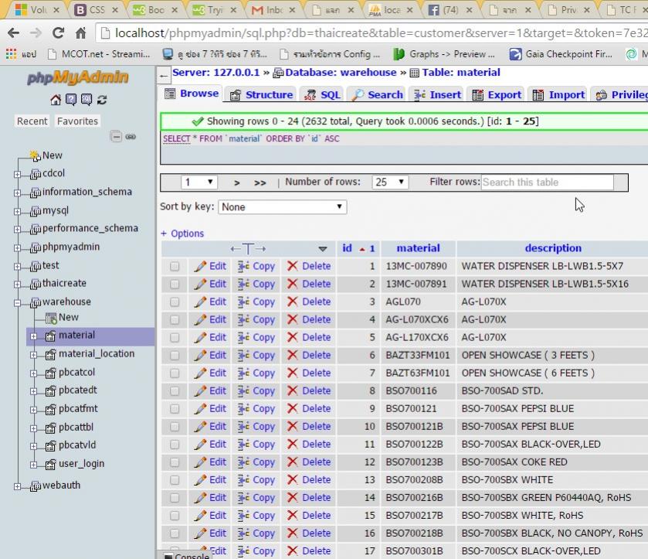Open the Number of rows dropdown
The image size is (648, 559).
click(390, 182)
